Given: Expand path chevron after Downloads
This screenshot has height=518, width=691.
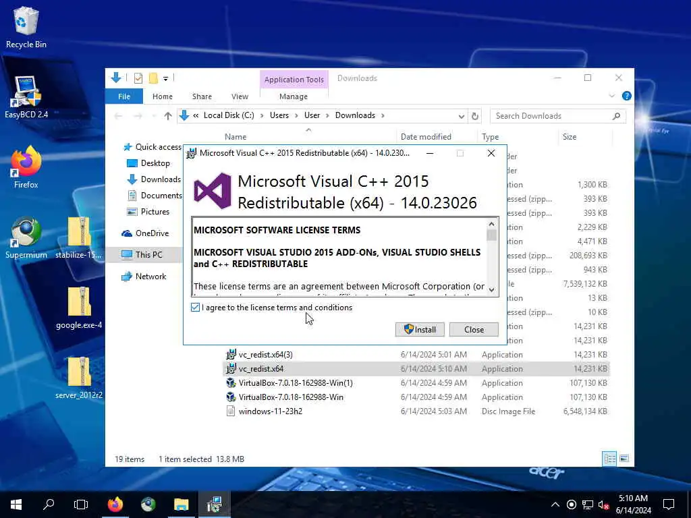Looking at the screenshot, I should (383, 115).
